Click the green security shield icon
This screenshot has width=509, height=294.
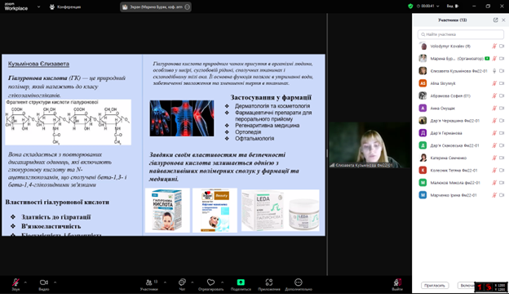[410, 7]
